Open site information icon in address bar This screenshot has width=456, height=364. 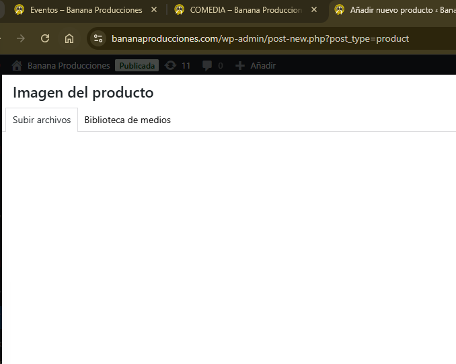(98, 38)
